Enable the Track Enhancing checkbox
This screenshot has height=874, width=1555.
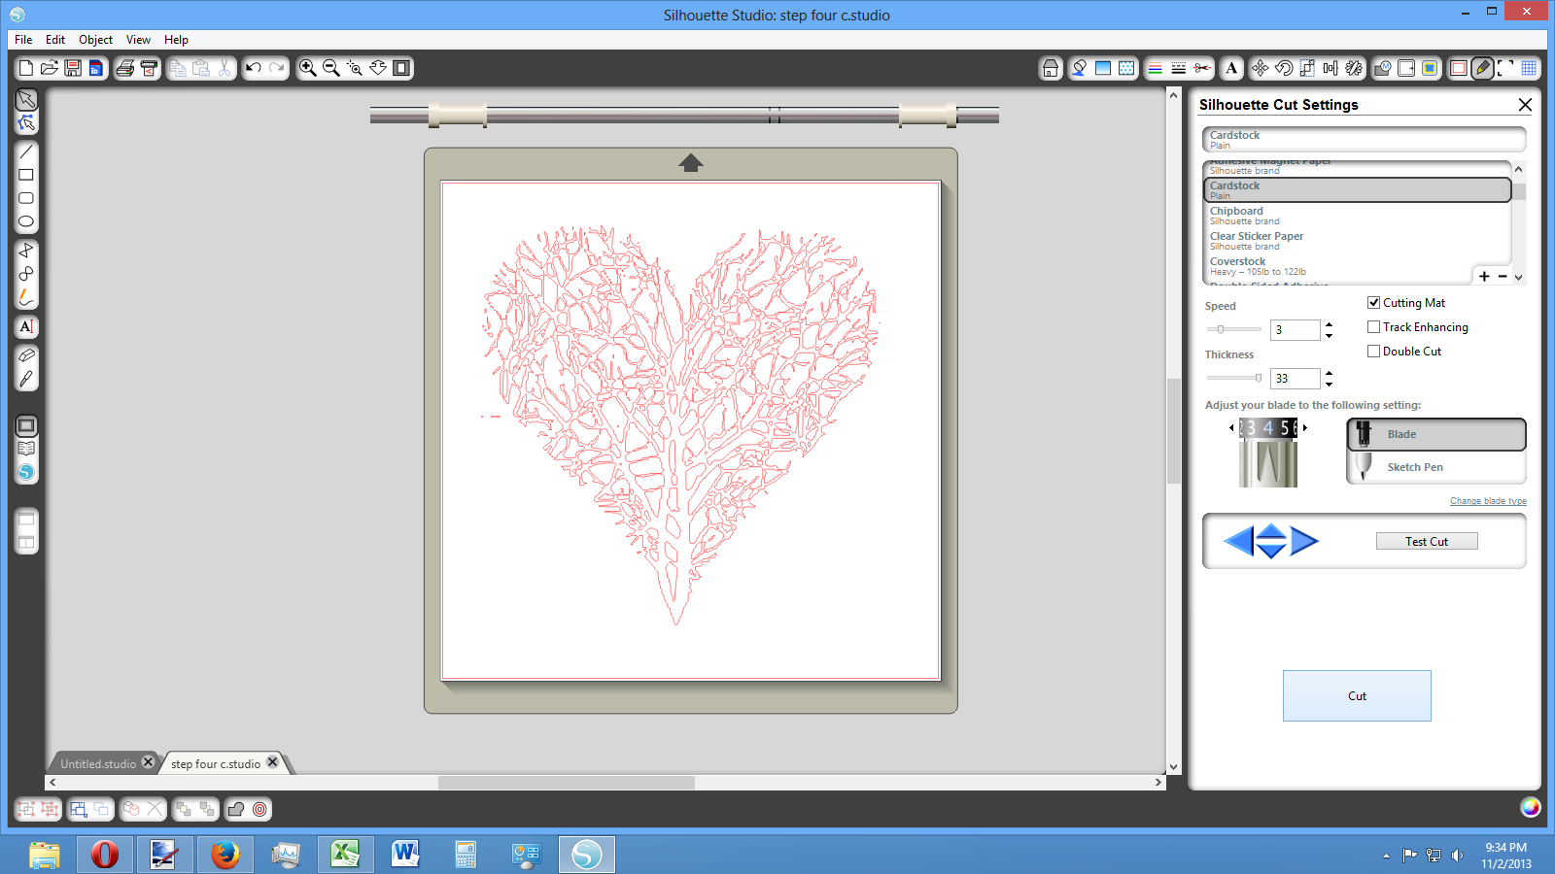point(1373,327)
